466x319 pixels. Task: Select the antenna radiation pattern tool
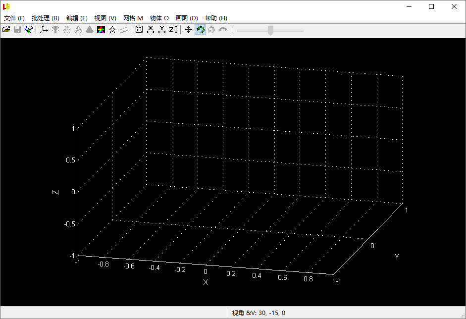click(29, 29)
